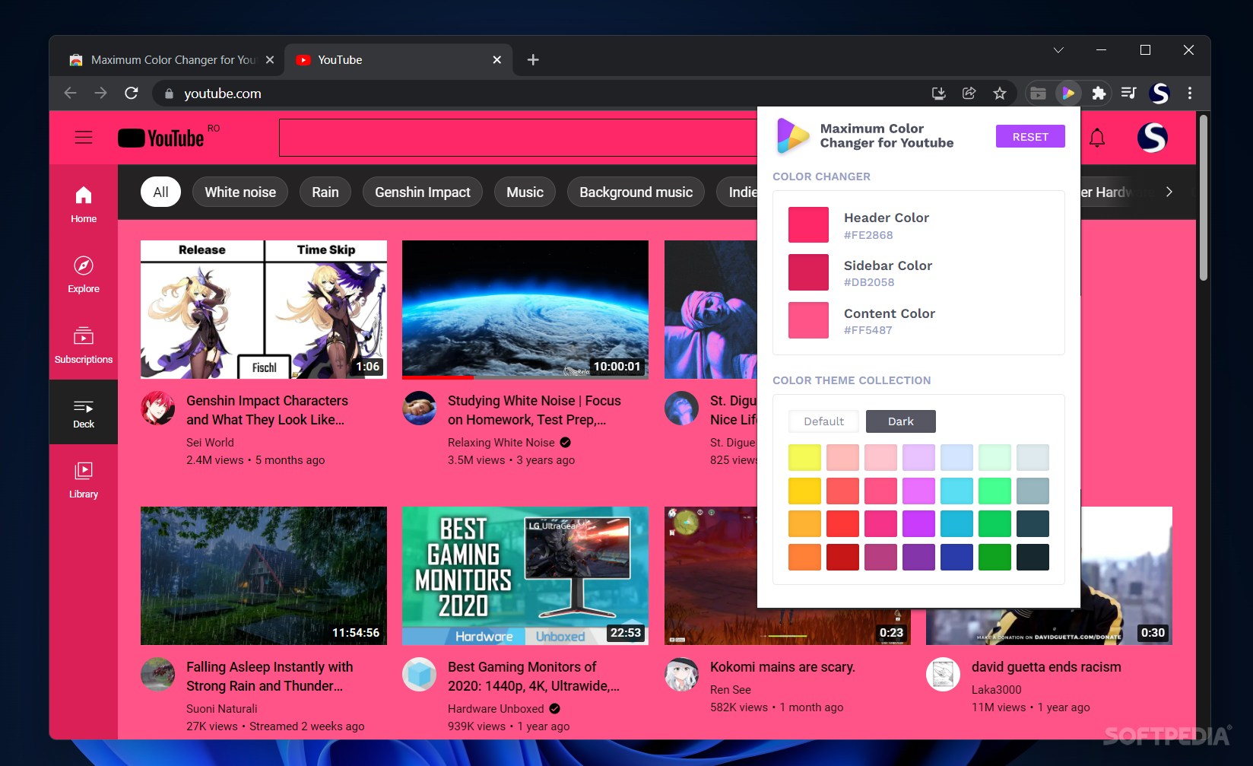Pick the orange theme swatch in bottom row

point(804,557)
